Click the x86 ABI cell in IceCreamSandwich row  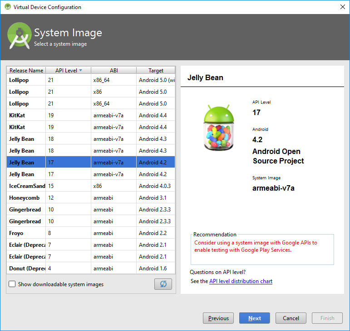[x=113, y=186]
